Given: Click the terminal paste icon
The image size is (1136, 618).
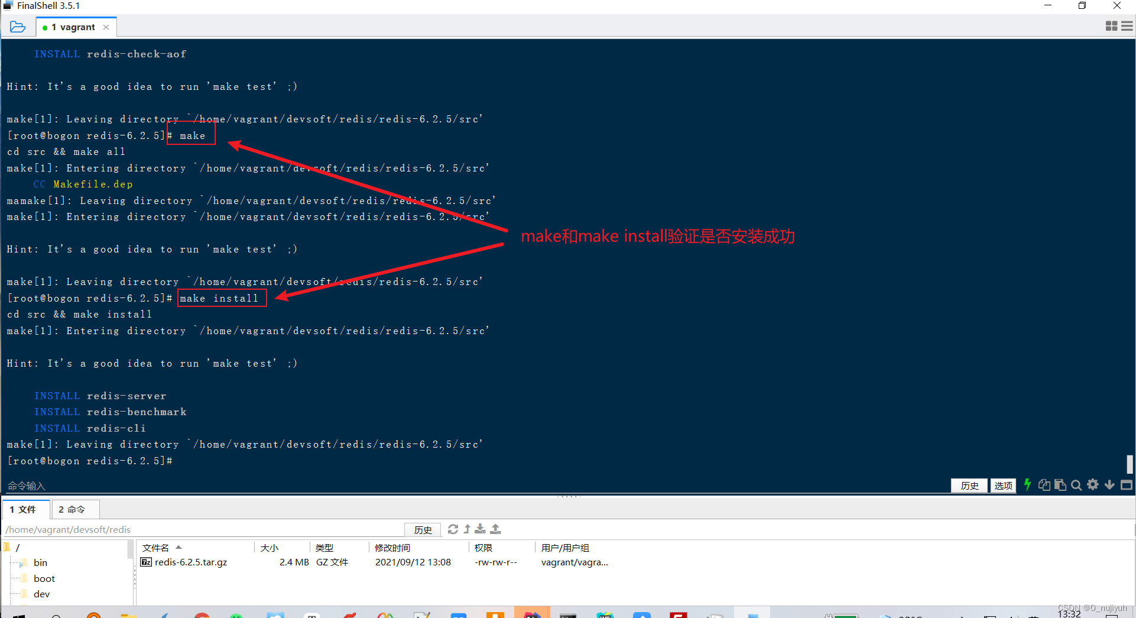Looking at the screenshot, I should coord(1060,485).
